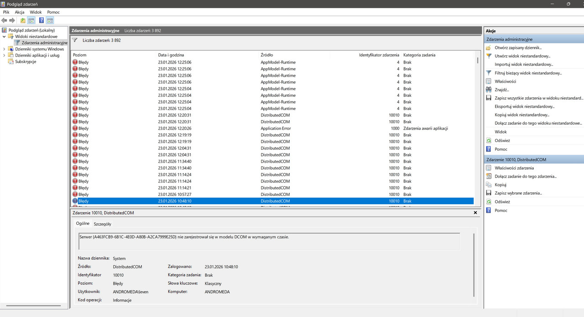Click the DCOM server error description text
The image size is (584, 317).
(x=184, y=237)
